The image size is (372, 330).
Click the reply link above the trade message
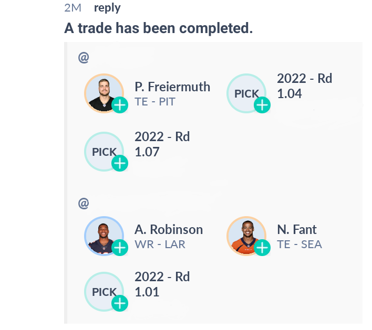[107, 8]
